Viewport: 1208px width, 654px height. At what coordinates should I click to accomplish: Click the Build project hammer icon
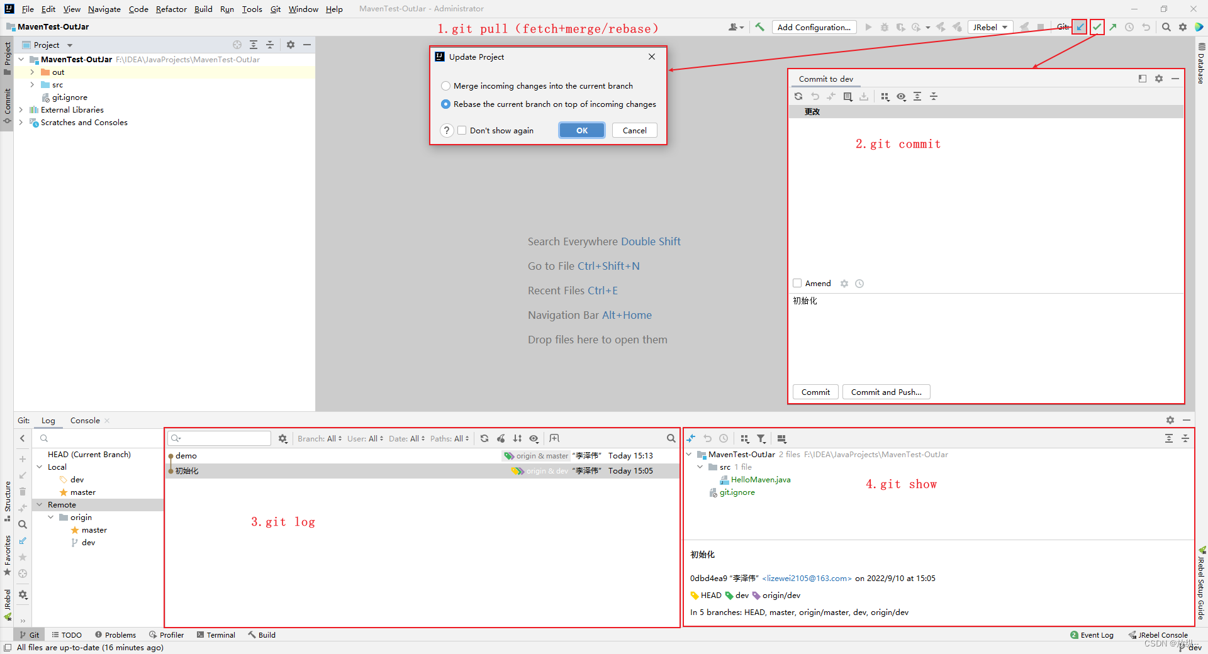(x=760, y=27)
